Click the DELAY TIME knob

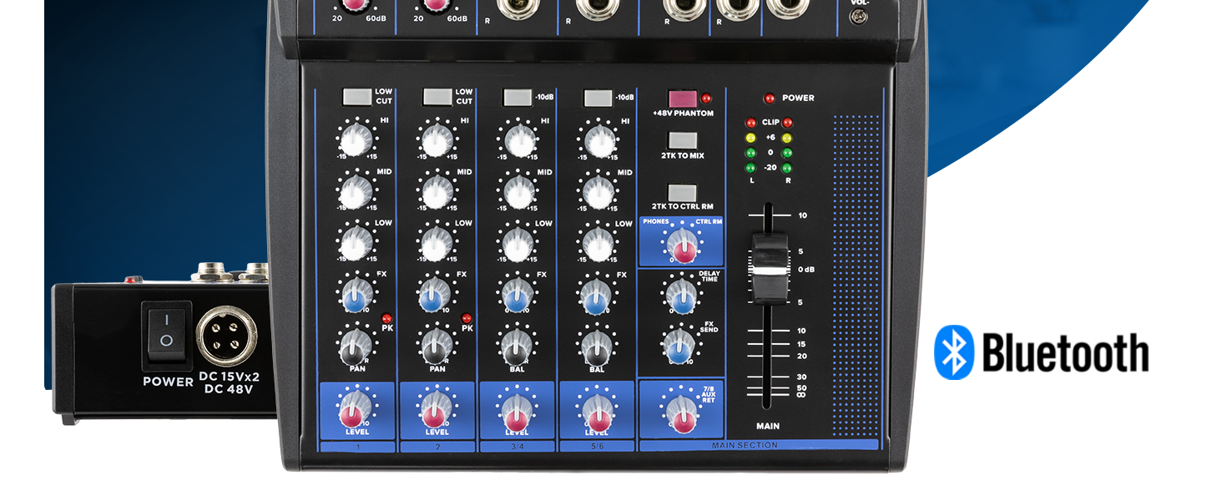(x=680, y=296)
